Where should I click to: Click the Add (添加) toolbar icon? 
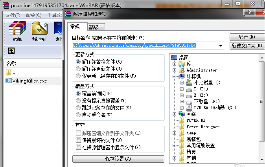[17, 31]
